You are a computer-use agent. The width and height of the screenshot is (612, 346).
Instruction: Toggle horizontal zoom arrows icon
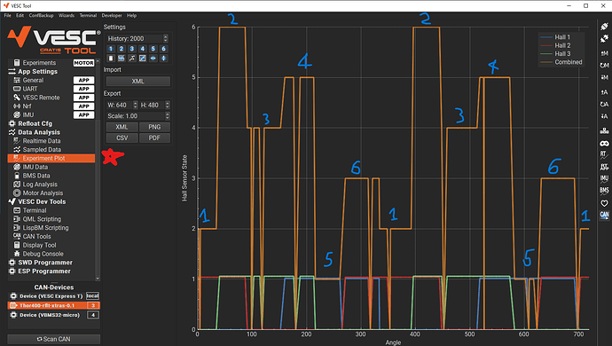click(x=153, y=59)
